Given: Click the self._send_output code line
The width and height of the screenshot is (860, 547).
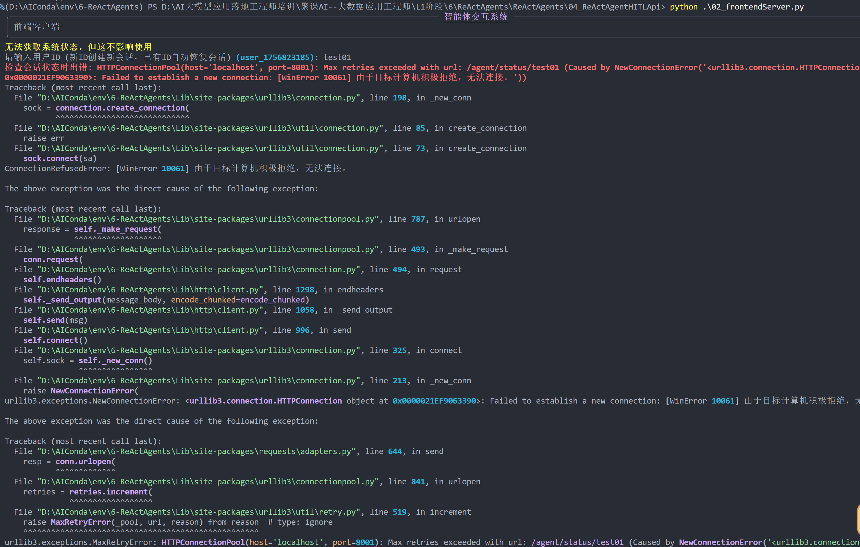Looking at the screenshot, I should pos(166,300).
